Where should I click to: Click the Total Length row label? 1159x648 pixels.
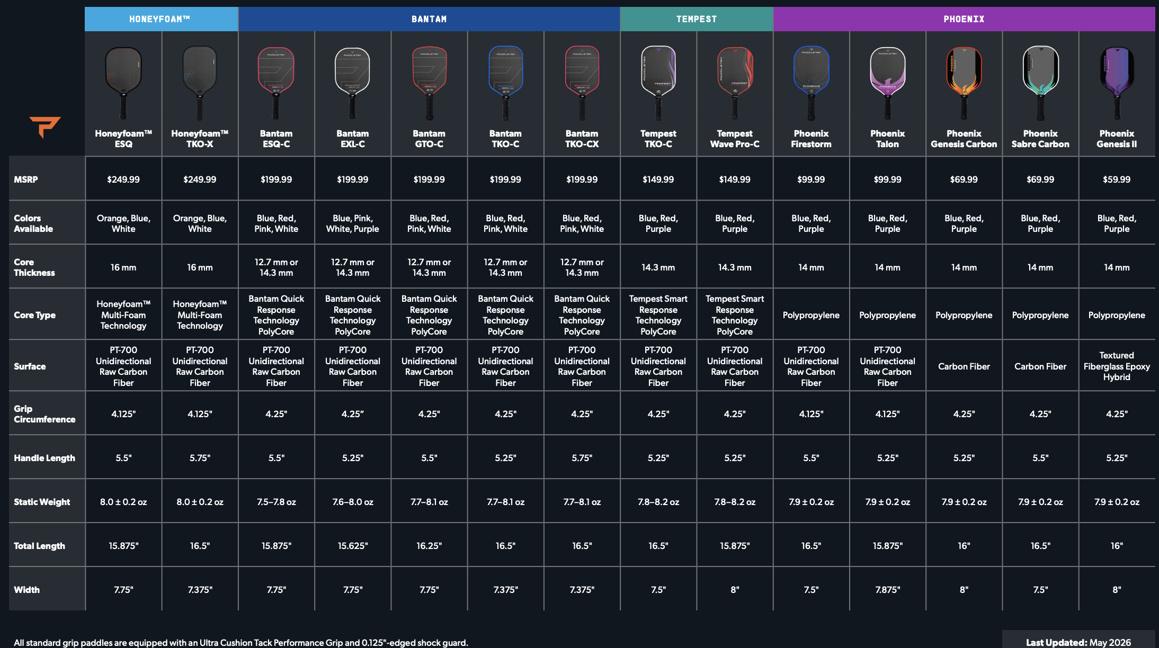pos(39,546)
